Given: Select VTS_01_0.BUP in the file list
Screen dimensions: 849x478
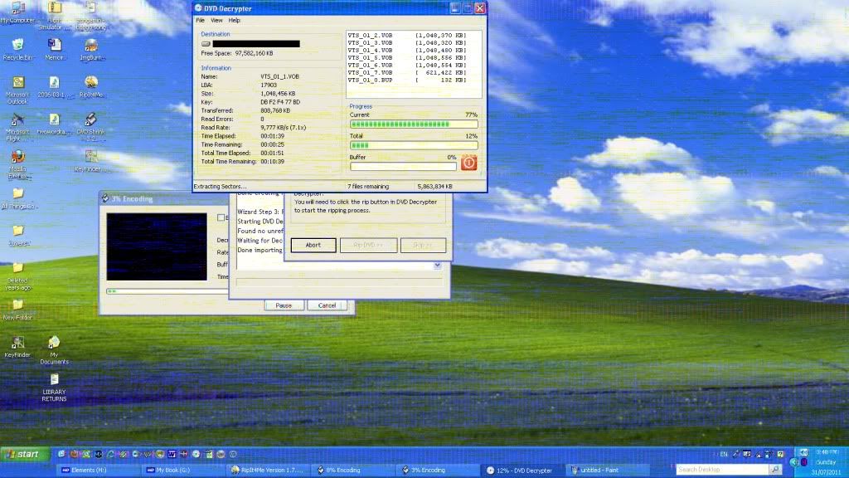Looking at the screenshot, I should point(407,80).
